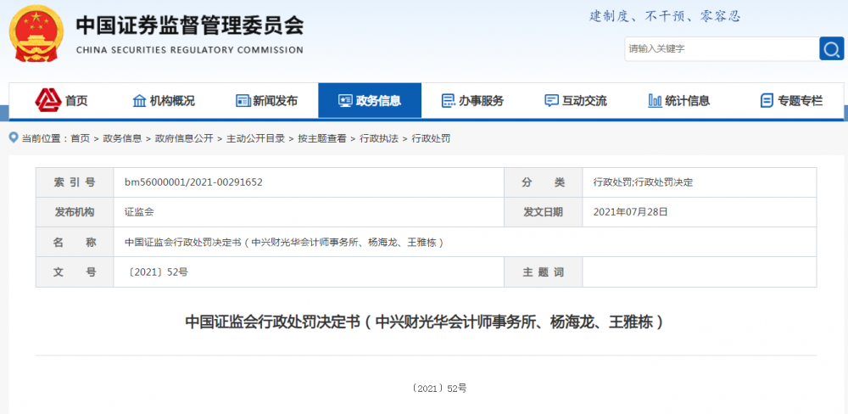Click breadcrumb link 行政处罚
848x414 pixels.
pos(431,138)
